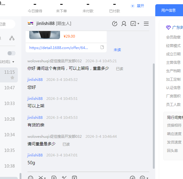Click the product thumbnail image
183x179 pixels.
click(x=45, y=35)
